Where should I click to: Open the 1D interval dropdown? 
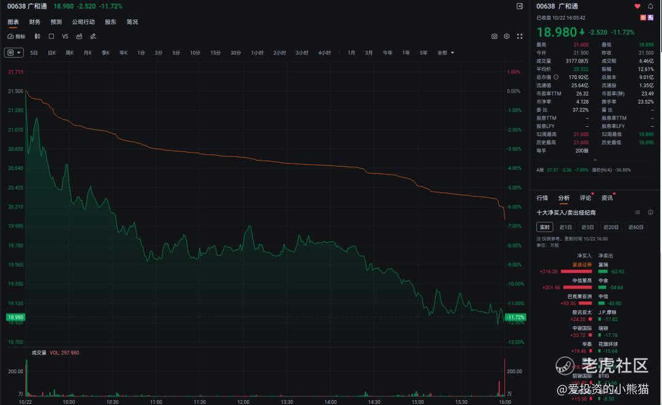tap(14, 53)
